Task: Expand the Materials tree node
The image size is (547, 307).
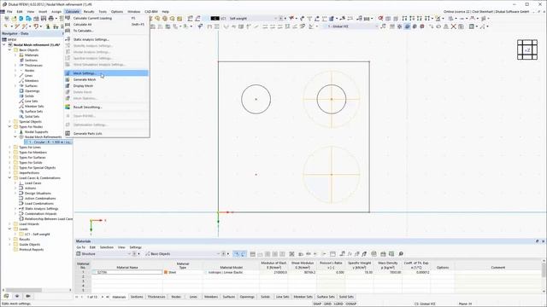Action: pos(15,55)
